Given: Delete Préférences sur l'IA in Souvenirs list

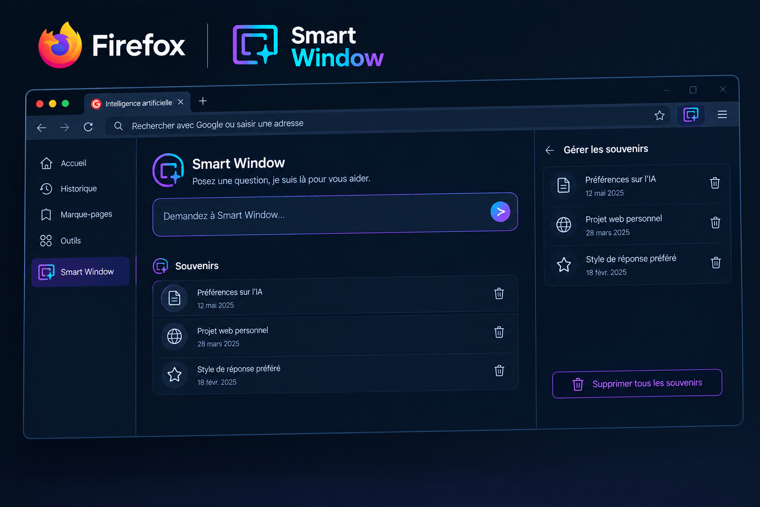Looking at the screenshot, I should click(499, 294).
